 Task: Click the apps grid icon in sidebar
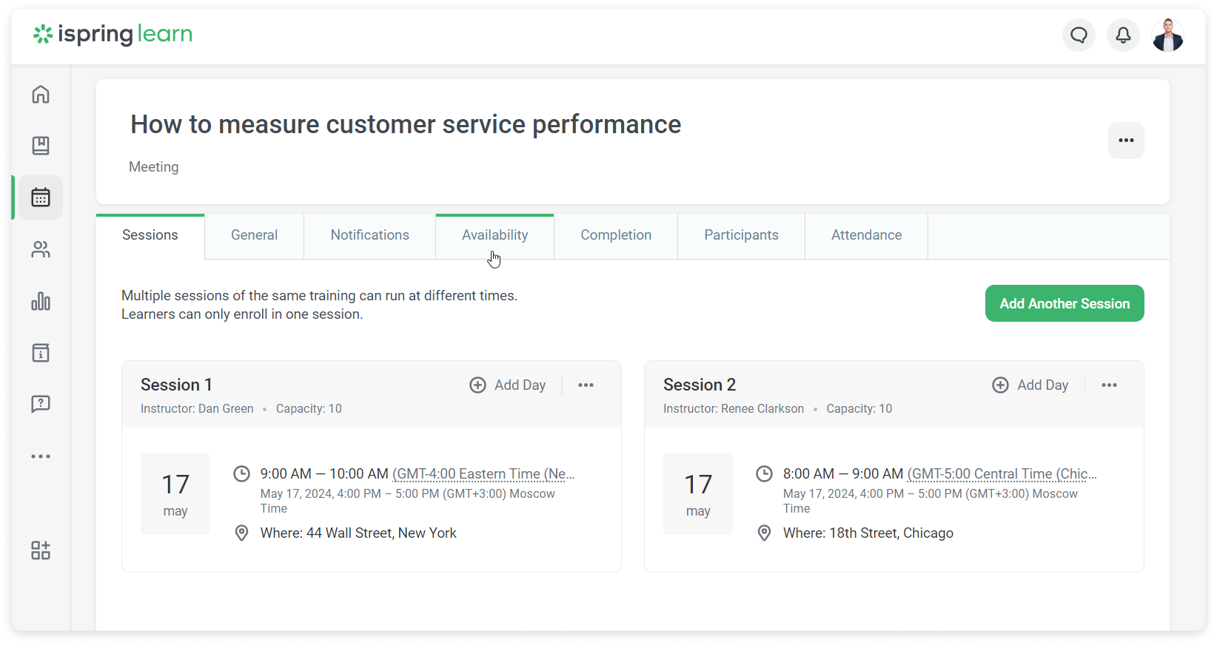tap(41, 550)
